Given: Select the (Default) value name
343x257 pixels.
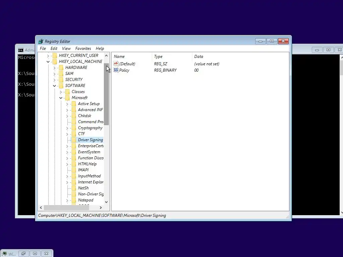Looking at the screenshot, I should tap(127, 64).
